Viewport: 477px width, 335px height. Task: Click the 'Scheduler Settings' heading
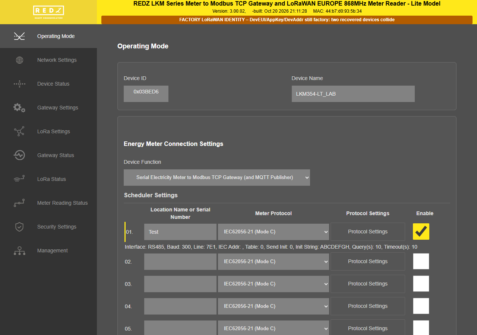click(151, 195)
